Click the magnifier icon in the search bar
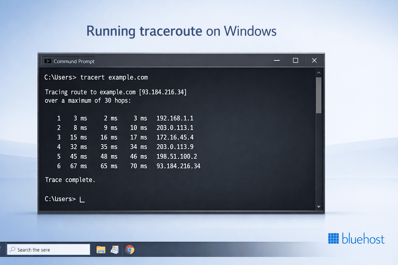Image resolution: width=398 pixels, height=265 pixels. tap(12, 249)
